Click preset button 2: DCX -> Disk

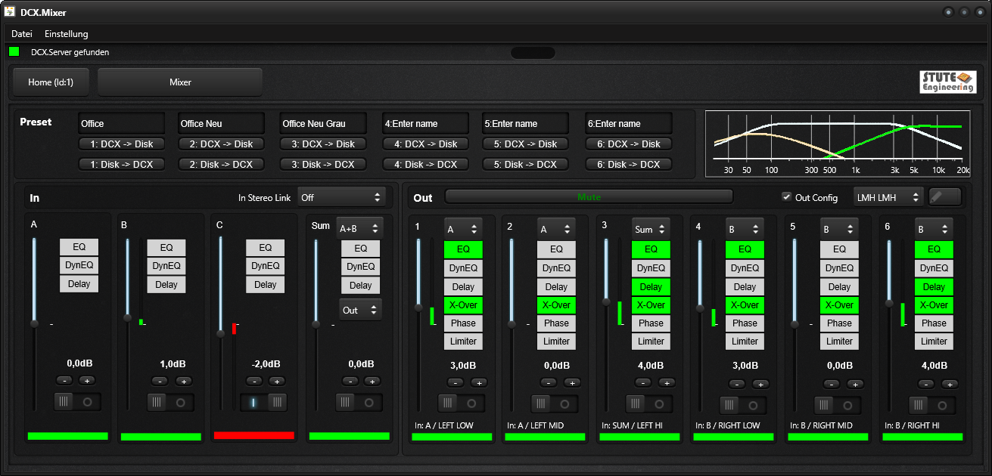222,144
